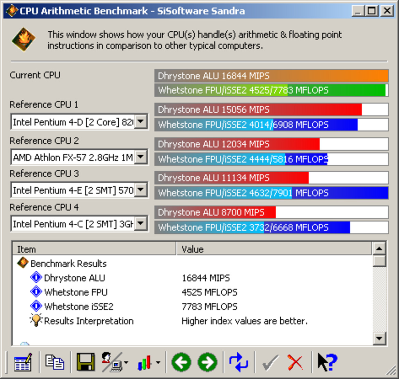Click the info icon beside Whetstone FPU
Viewport: 399px width, 379px height.
36,291
